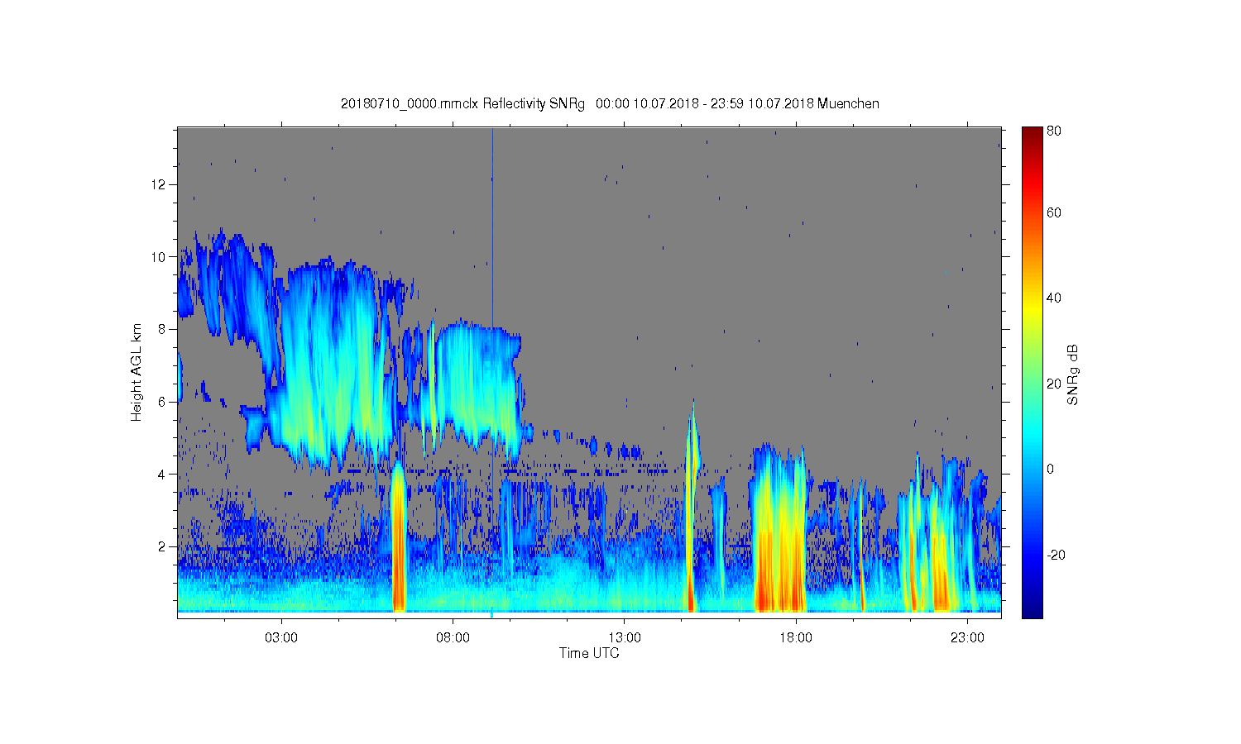Click the height tick label 12

pyautogui.click(x=159, y=184)
